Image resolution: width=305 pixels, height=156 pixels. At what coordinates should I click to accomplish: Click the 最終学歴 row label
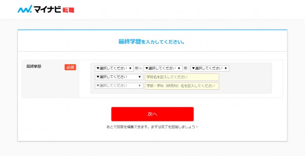34,66
